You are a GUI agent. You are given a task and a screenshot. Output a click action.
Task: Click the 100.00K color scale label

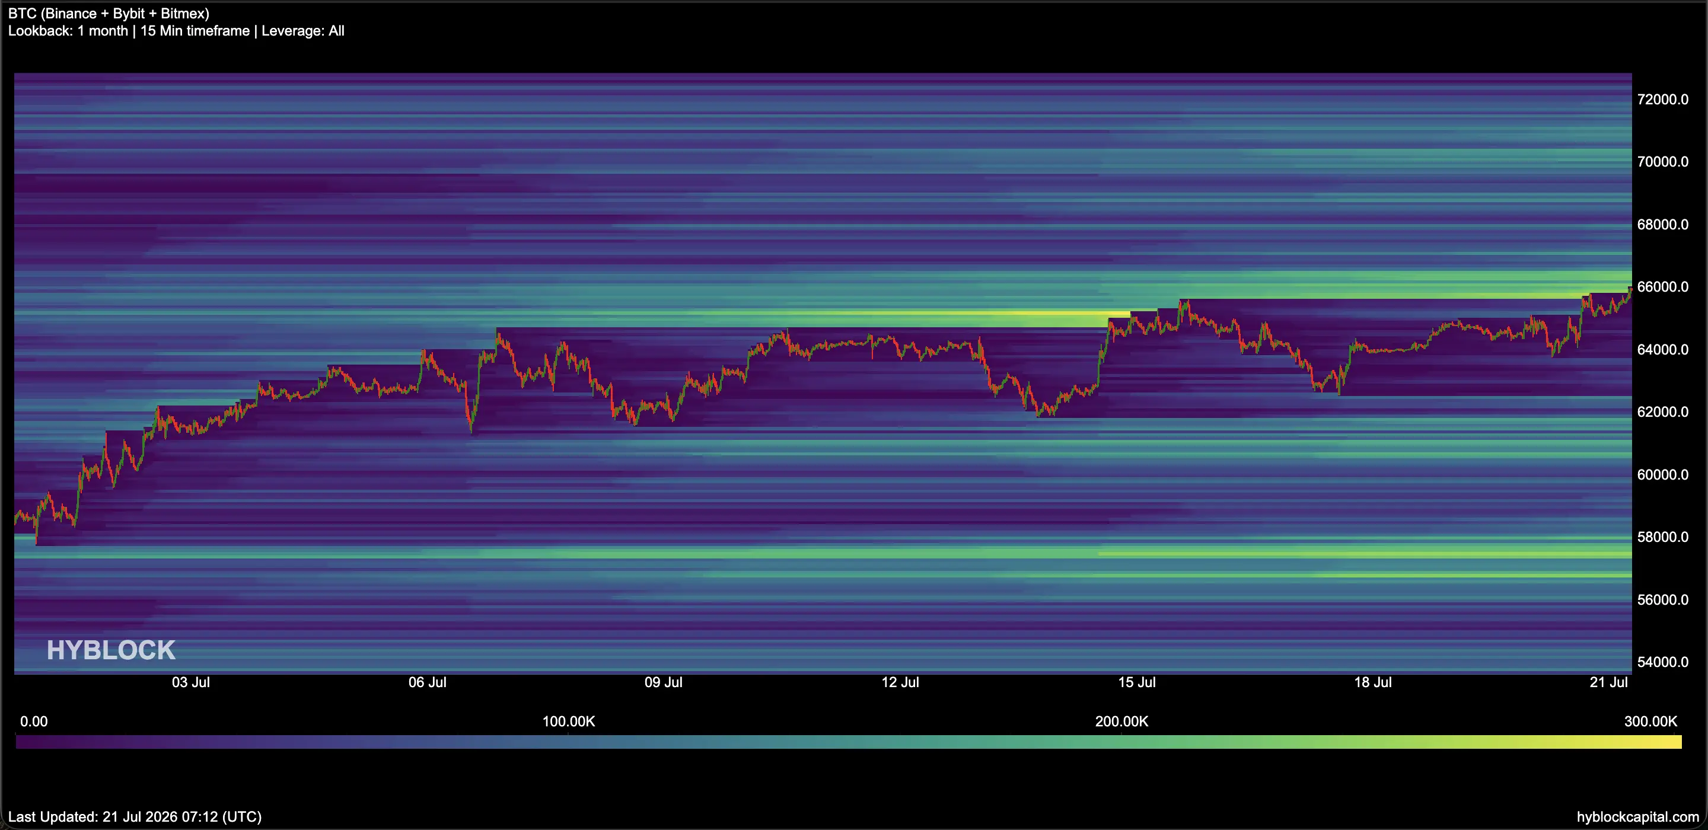click(x=569, y=722)
